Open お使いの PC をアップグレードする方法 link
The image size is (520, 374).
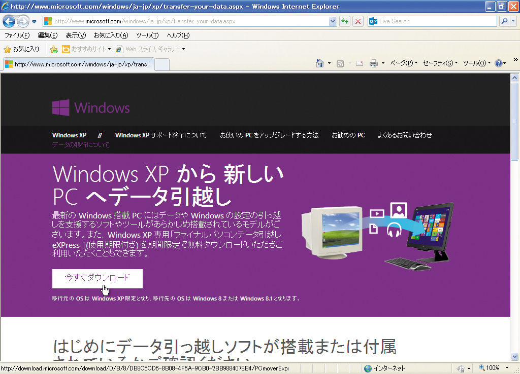click(269, 135)
